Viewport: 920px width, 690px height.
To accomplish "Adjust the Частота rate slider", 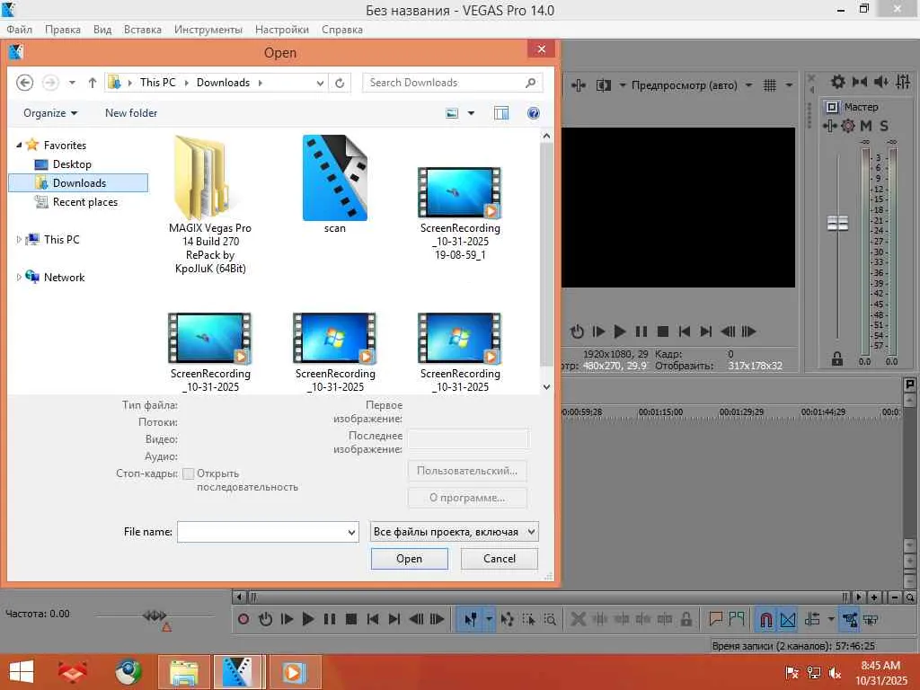I will click(x=155, y=615).
